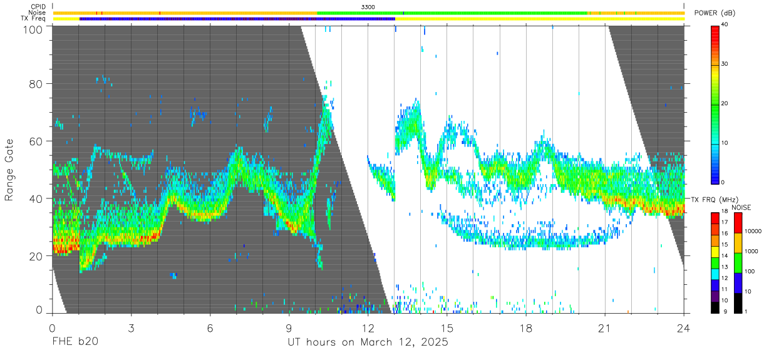This screenshot has width=769, height=355.
Task: Click the TX FRQ (MHz) color bar
Action: click(x=716, y=262)
